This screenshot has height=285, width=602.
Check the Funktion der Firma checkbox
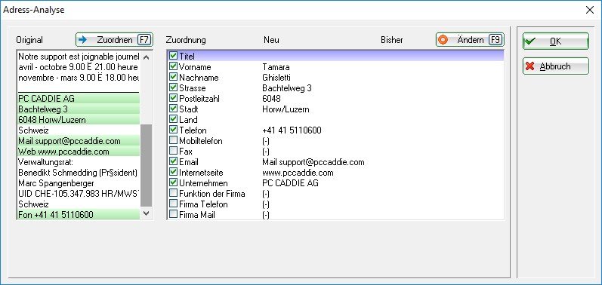pyautogui.click(x=174, y=194)
